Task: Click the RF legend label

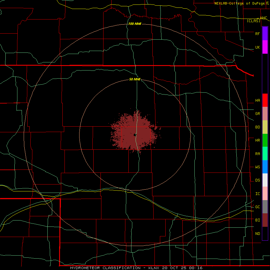Action: tap(257, 34)
